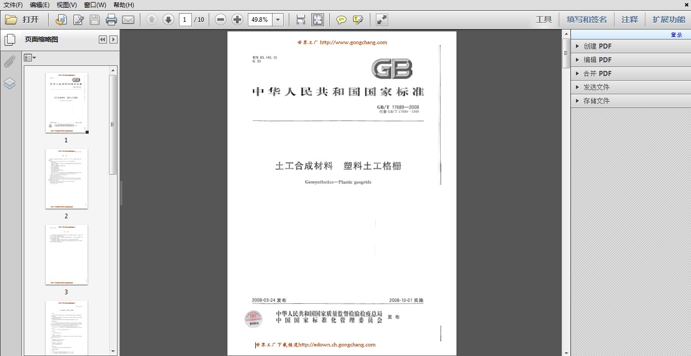Open the 帮助(H) menu
Image resolution: width=691 pixels, height=356 pixels.
(x=124, y=5)
